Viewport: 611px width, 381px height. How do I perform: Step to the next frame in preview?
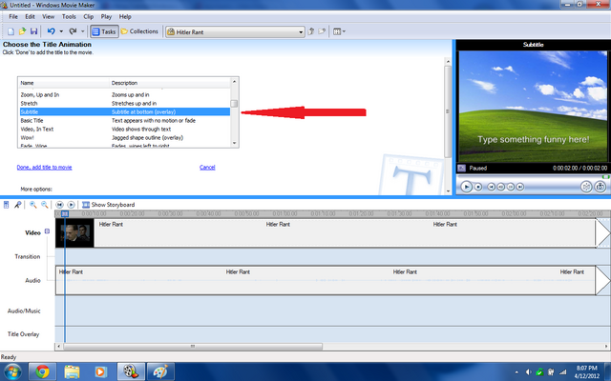click(x=511, y=187)
